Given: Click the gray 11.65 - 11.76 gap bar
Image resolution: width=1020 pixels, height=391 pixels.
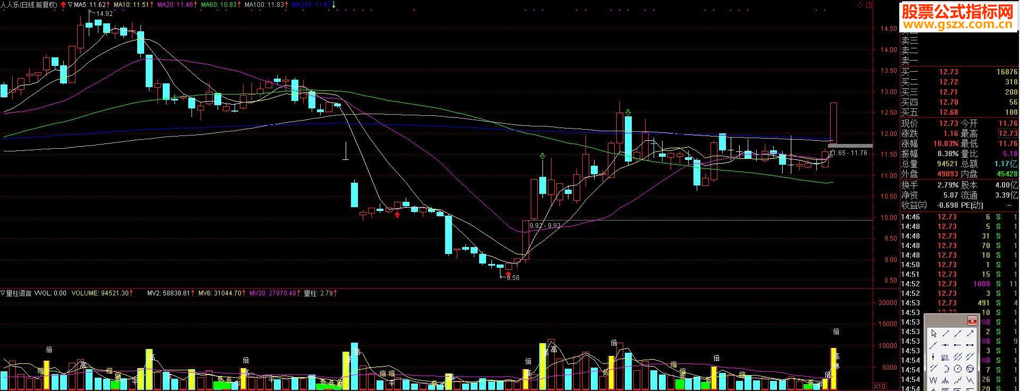Looking at the screenshot, I should click(x=850, y=145).
